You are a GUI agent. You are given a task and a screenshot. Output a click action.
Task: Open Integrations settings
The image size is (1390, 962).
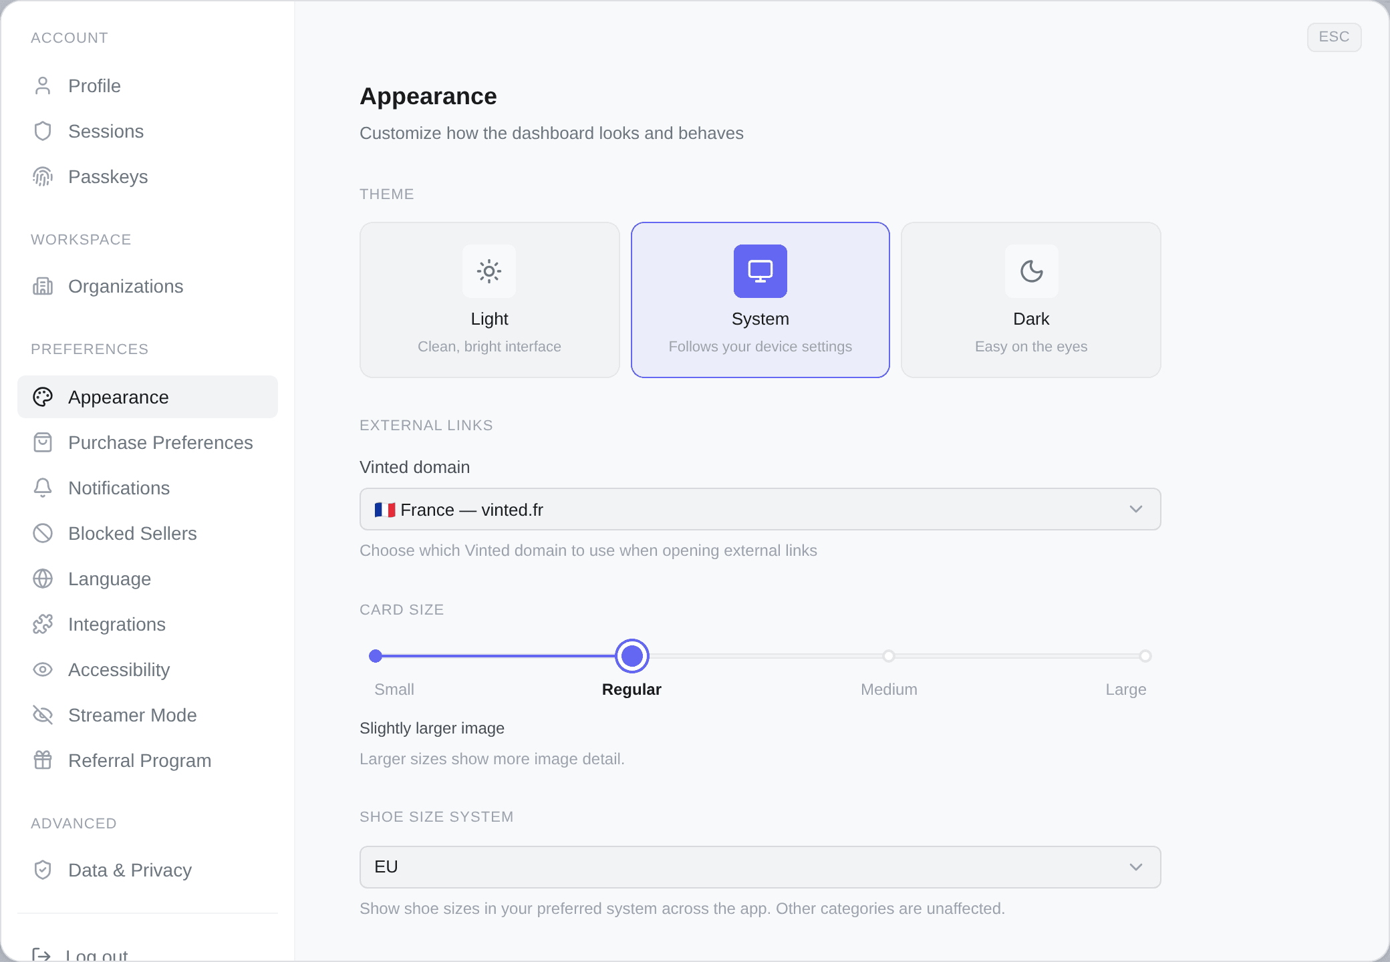[148, 625]
